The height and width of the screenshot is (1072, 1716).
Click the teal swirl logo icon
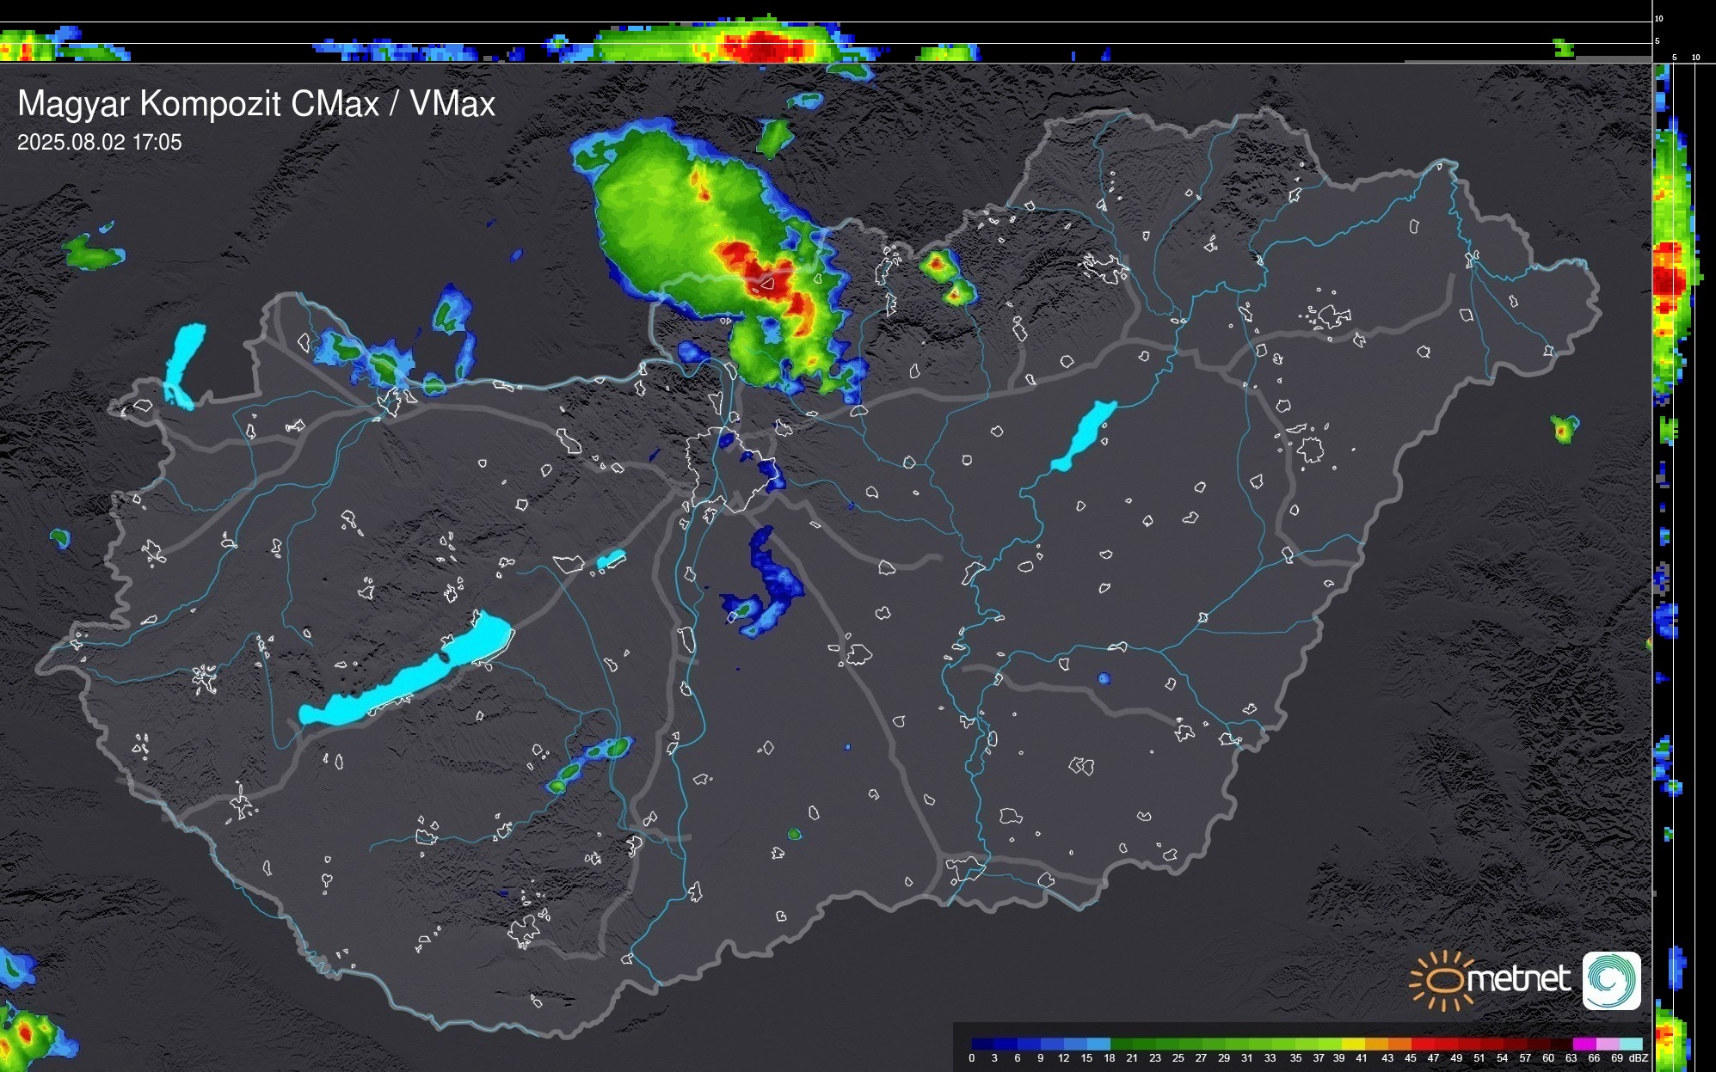tap(1611, 980)
